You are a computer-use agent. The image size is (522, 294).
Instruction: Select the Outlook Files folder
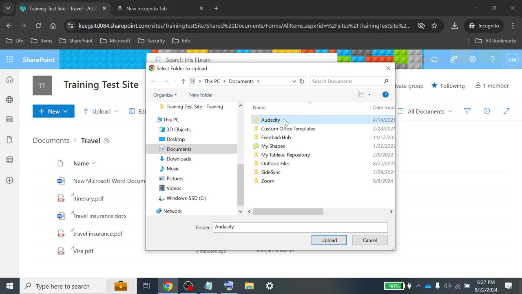click(275, 163)
